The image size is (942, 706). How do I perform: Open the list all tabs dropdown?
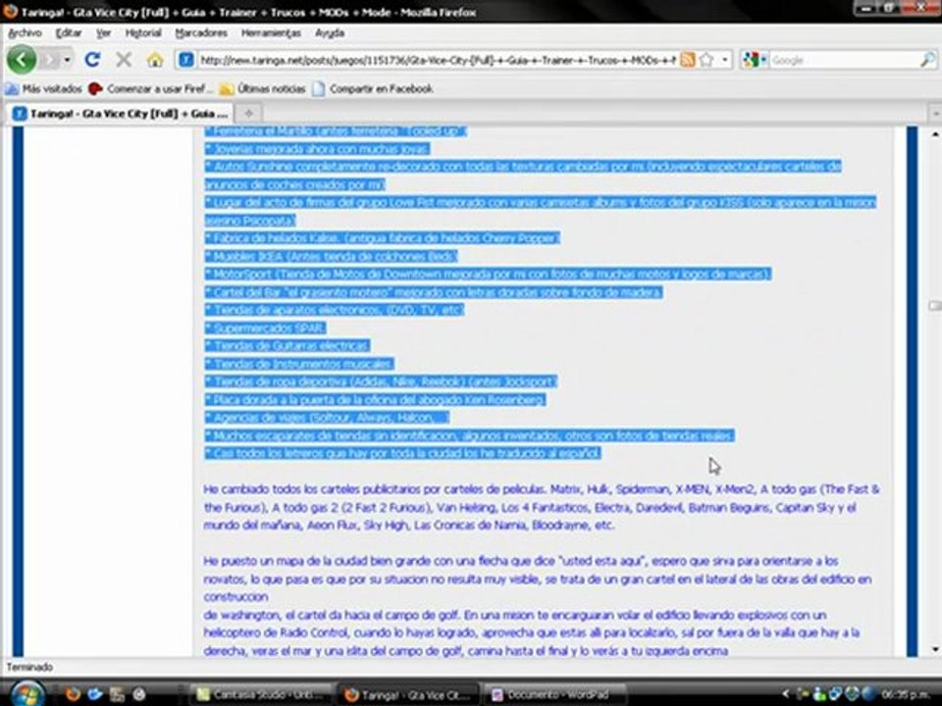point(935,113)
